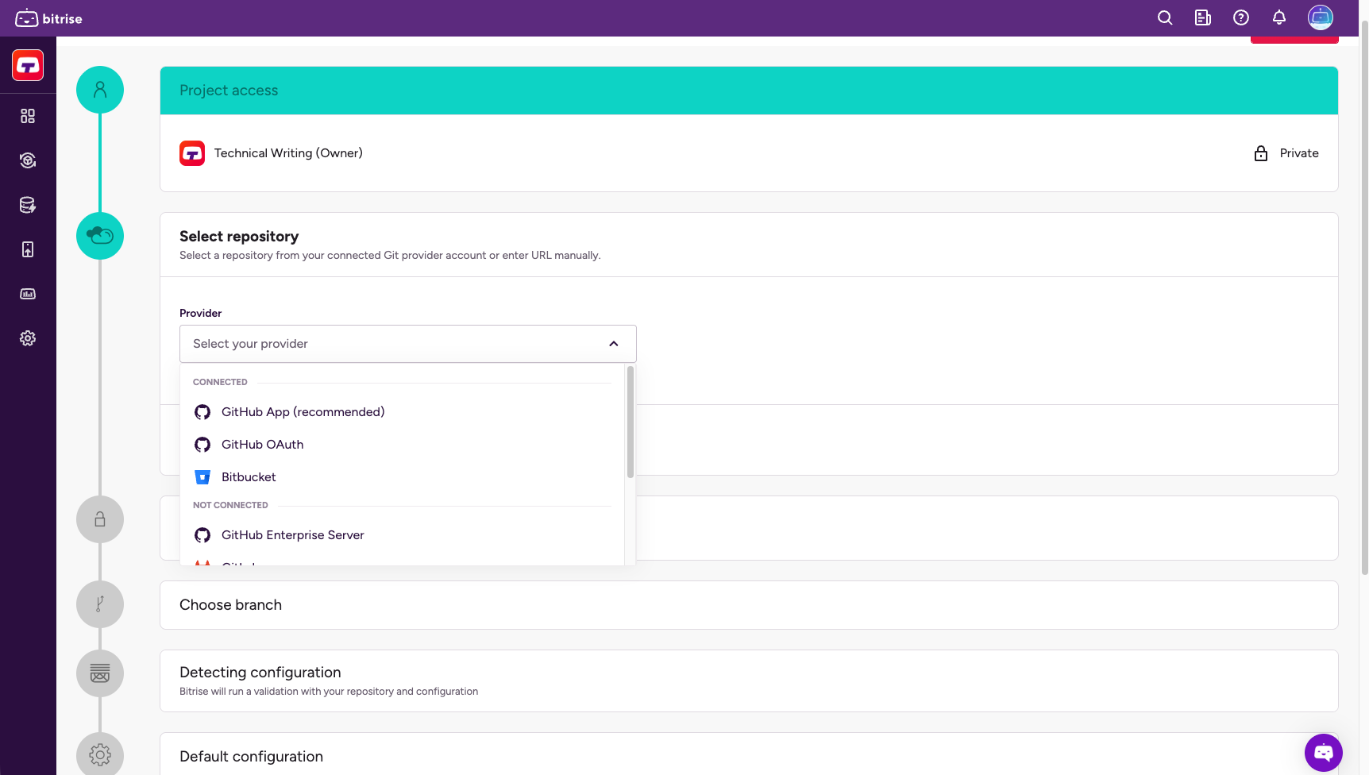This screenshot has width=1369, height=775.
Task: Select GitHub Enterprise Server option
Action: tap(292, 534)
